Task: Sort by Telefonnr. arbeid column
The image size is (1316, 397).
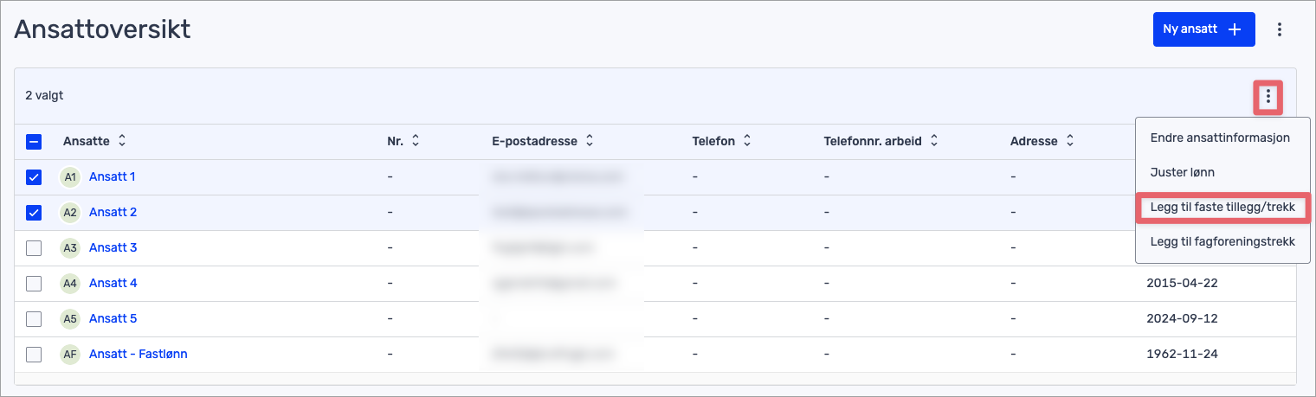Action: click(x=933, y=141)
